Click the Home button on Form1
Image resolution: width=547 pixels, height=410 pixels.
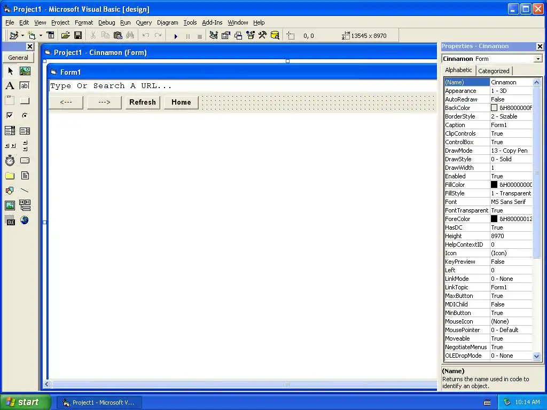click(181, 102)
